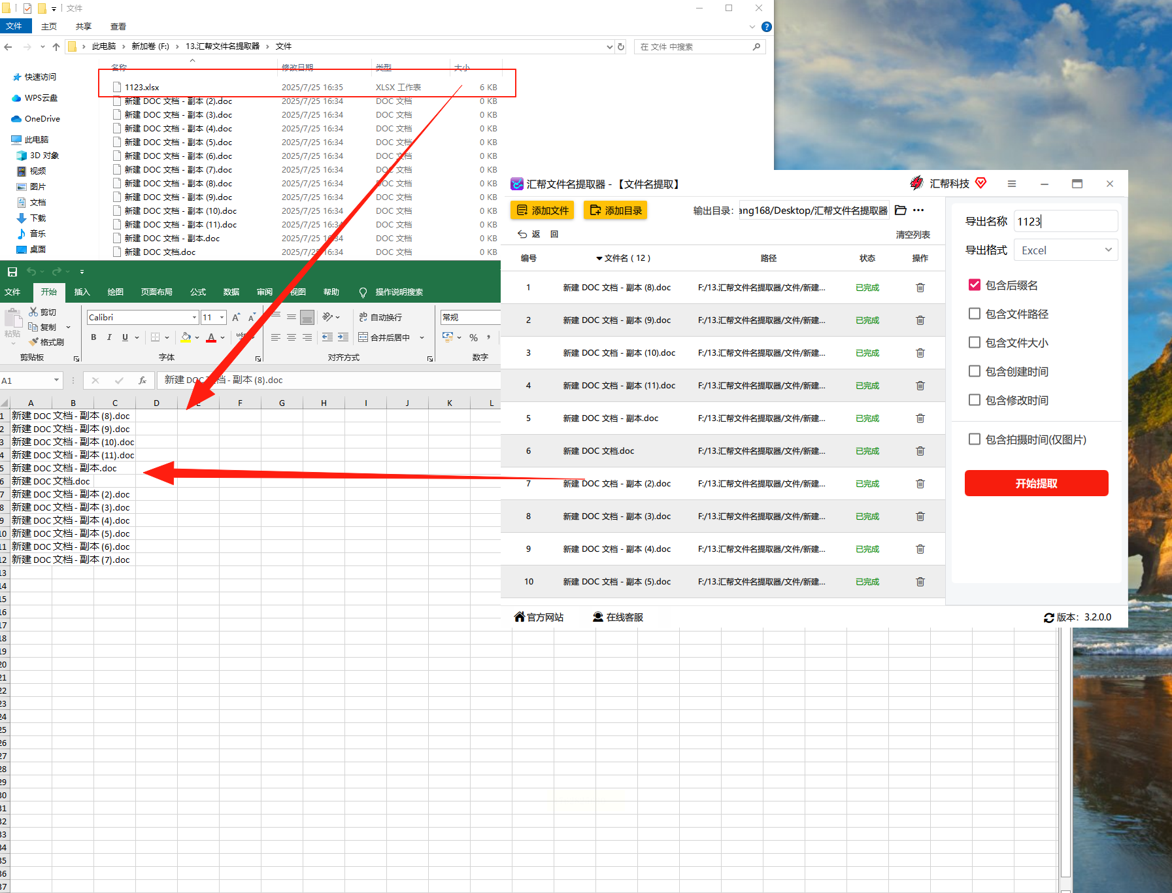Click the 添加文件 button
The height and width of the screenshot is (893, 1172).
(543, 211)
